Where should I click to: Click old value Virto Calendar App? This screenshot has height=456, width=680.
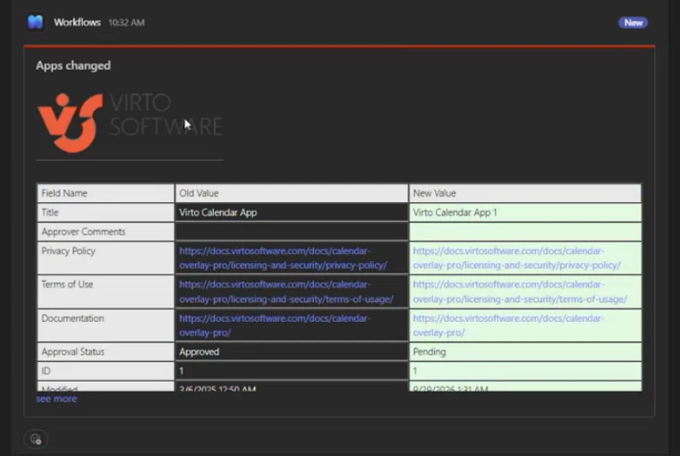pos(218,213)
